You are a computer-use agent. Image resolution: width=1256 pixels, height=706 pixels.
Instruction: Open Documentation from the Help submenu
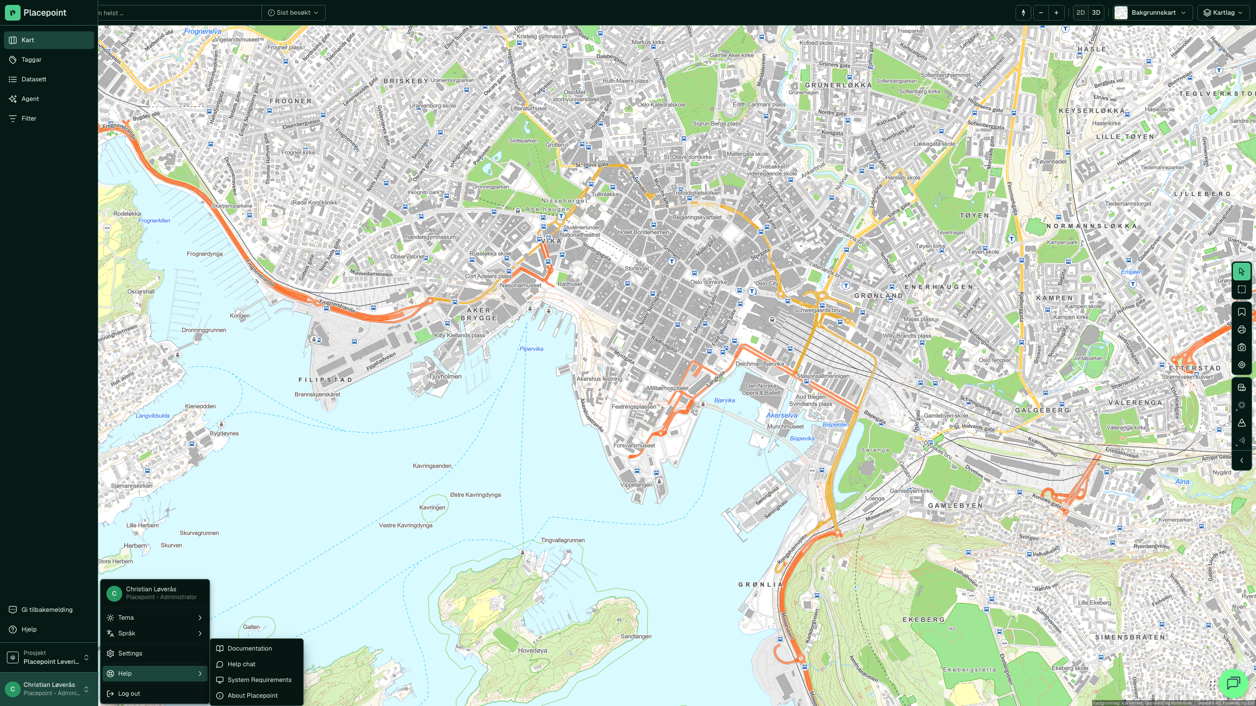tap(257, 649)
